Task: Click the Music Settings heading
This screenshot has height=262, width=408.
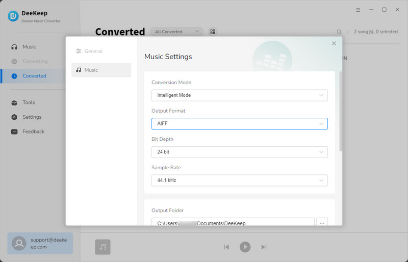Action: (168, 57)
